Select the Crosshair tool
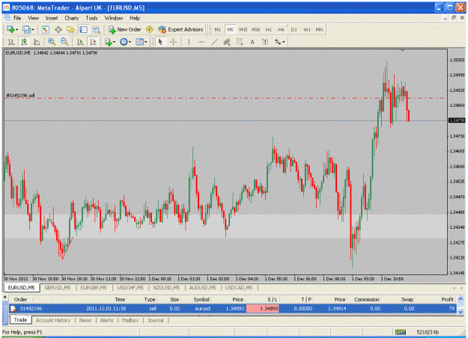468x338 pixels. click(x=173, y=42)
